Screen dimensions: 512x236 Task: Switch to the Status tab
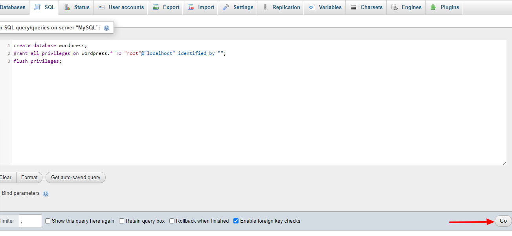point(77,7)
